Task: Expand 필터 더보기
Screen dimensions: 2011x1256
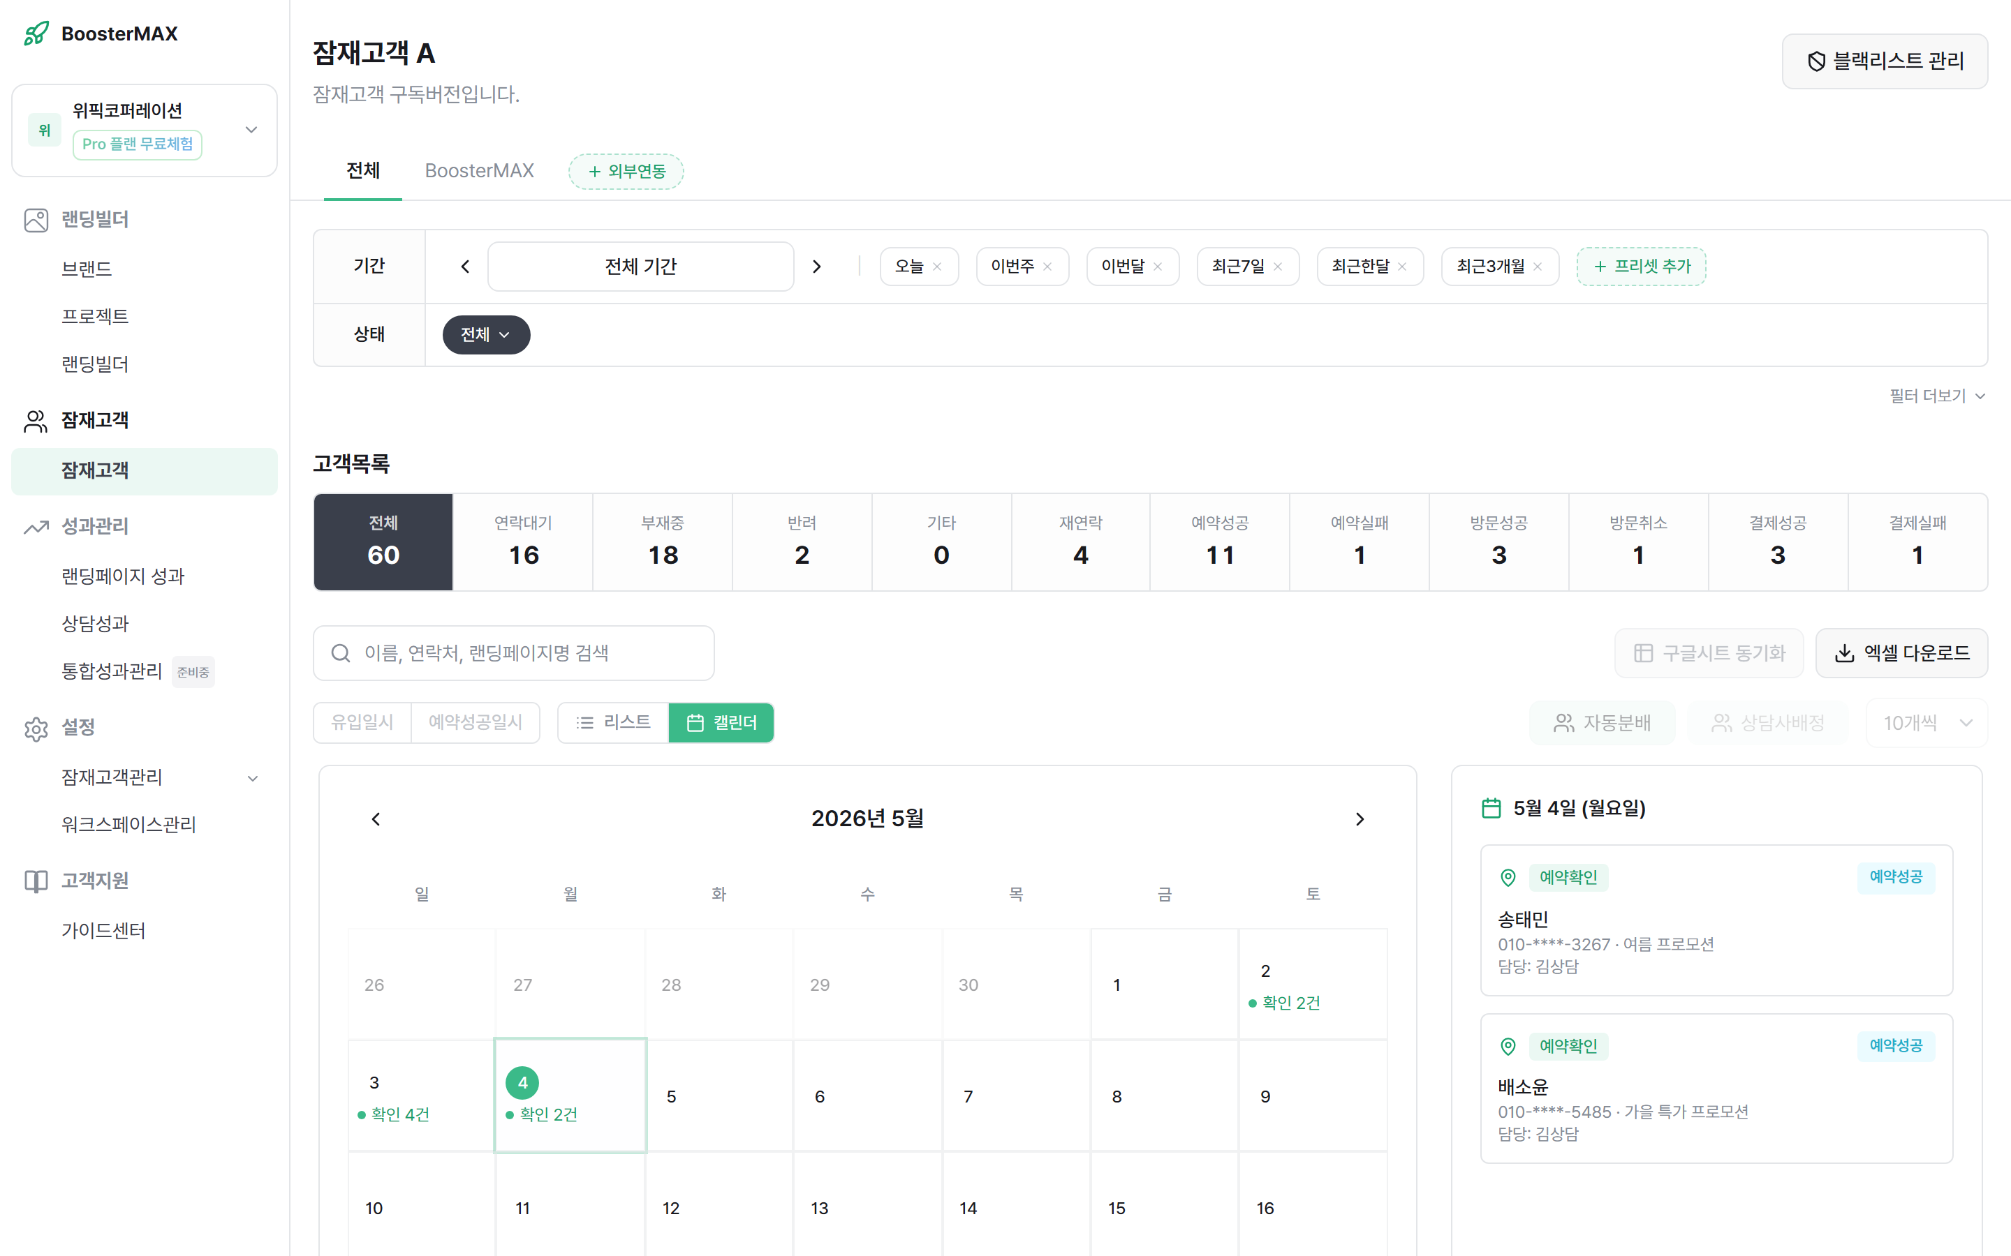Action: point(1937,396)
